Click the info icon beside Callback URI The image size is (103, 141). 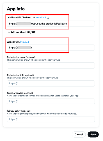(x=48, y=18)
